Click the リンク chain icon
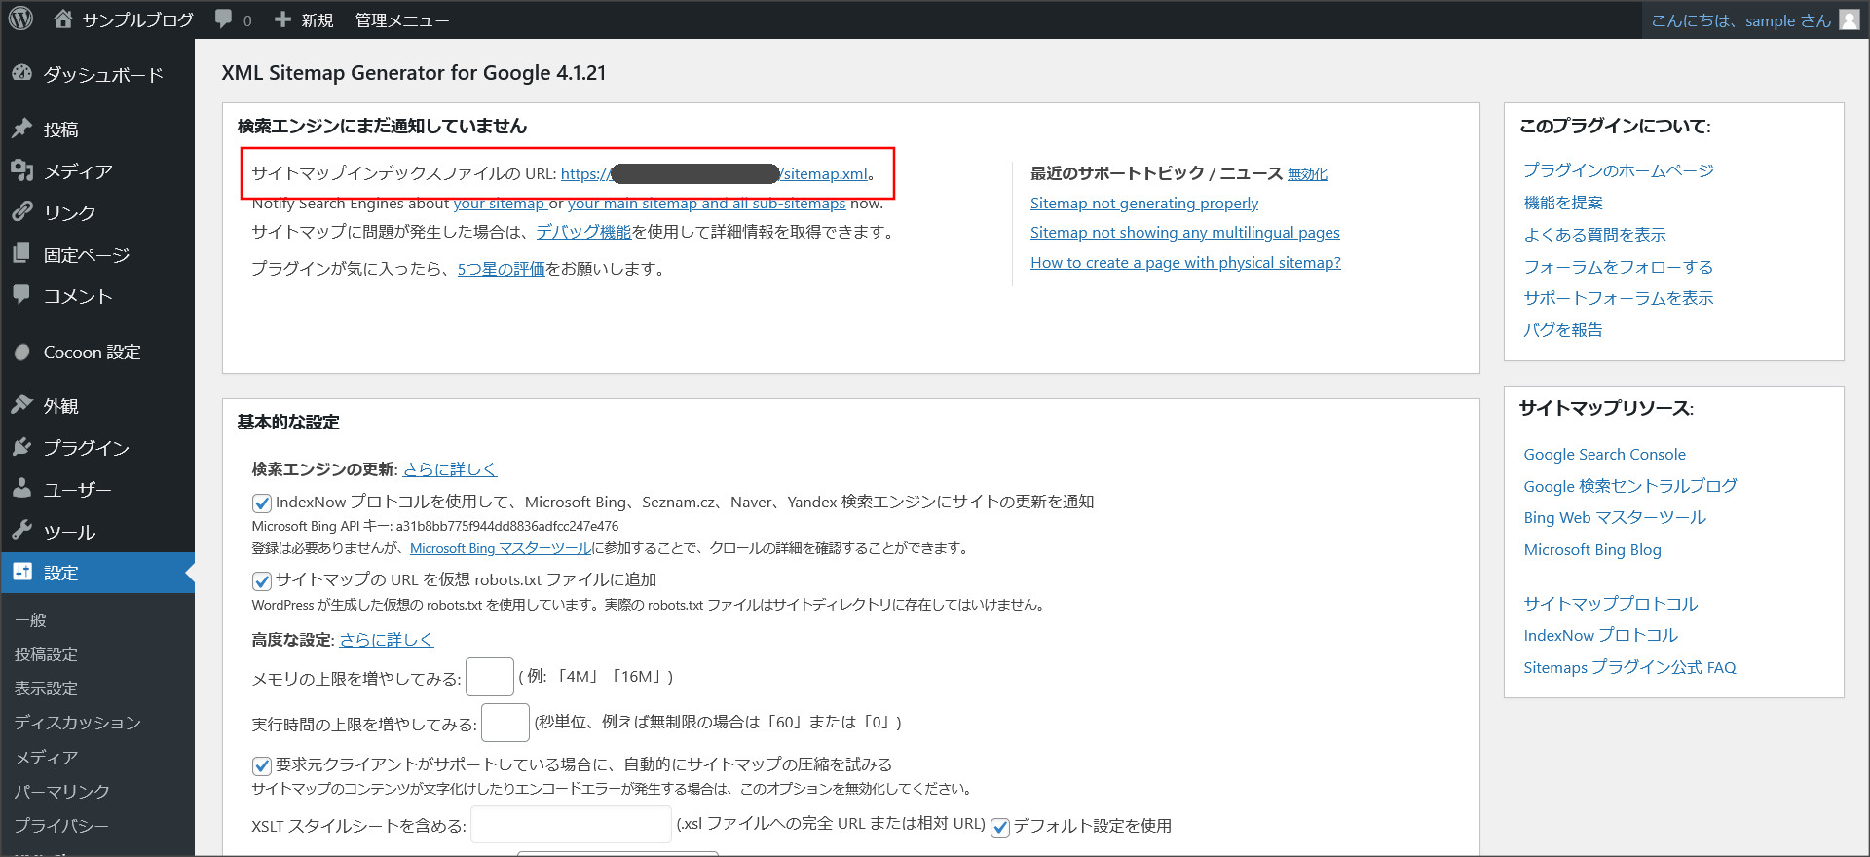Screen dimensions: 1870x857 click(x=21, y=212)
